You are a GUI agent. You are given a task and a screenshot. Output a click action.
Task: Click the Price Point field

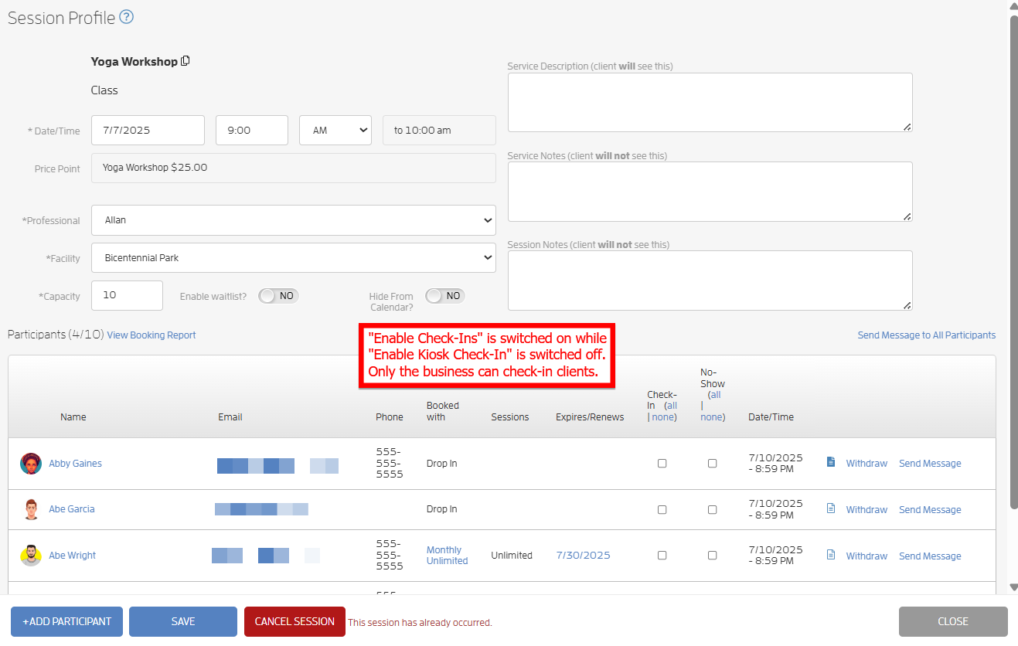point(294,168)
